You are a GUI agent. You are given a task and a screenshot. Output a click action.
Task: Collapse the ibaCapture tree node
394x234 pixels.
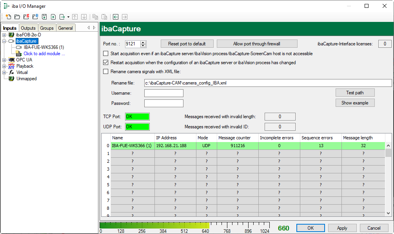(4, 41)
